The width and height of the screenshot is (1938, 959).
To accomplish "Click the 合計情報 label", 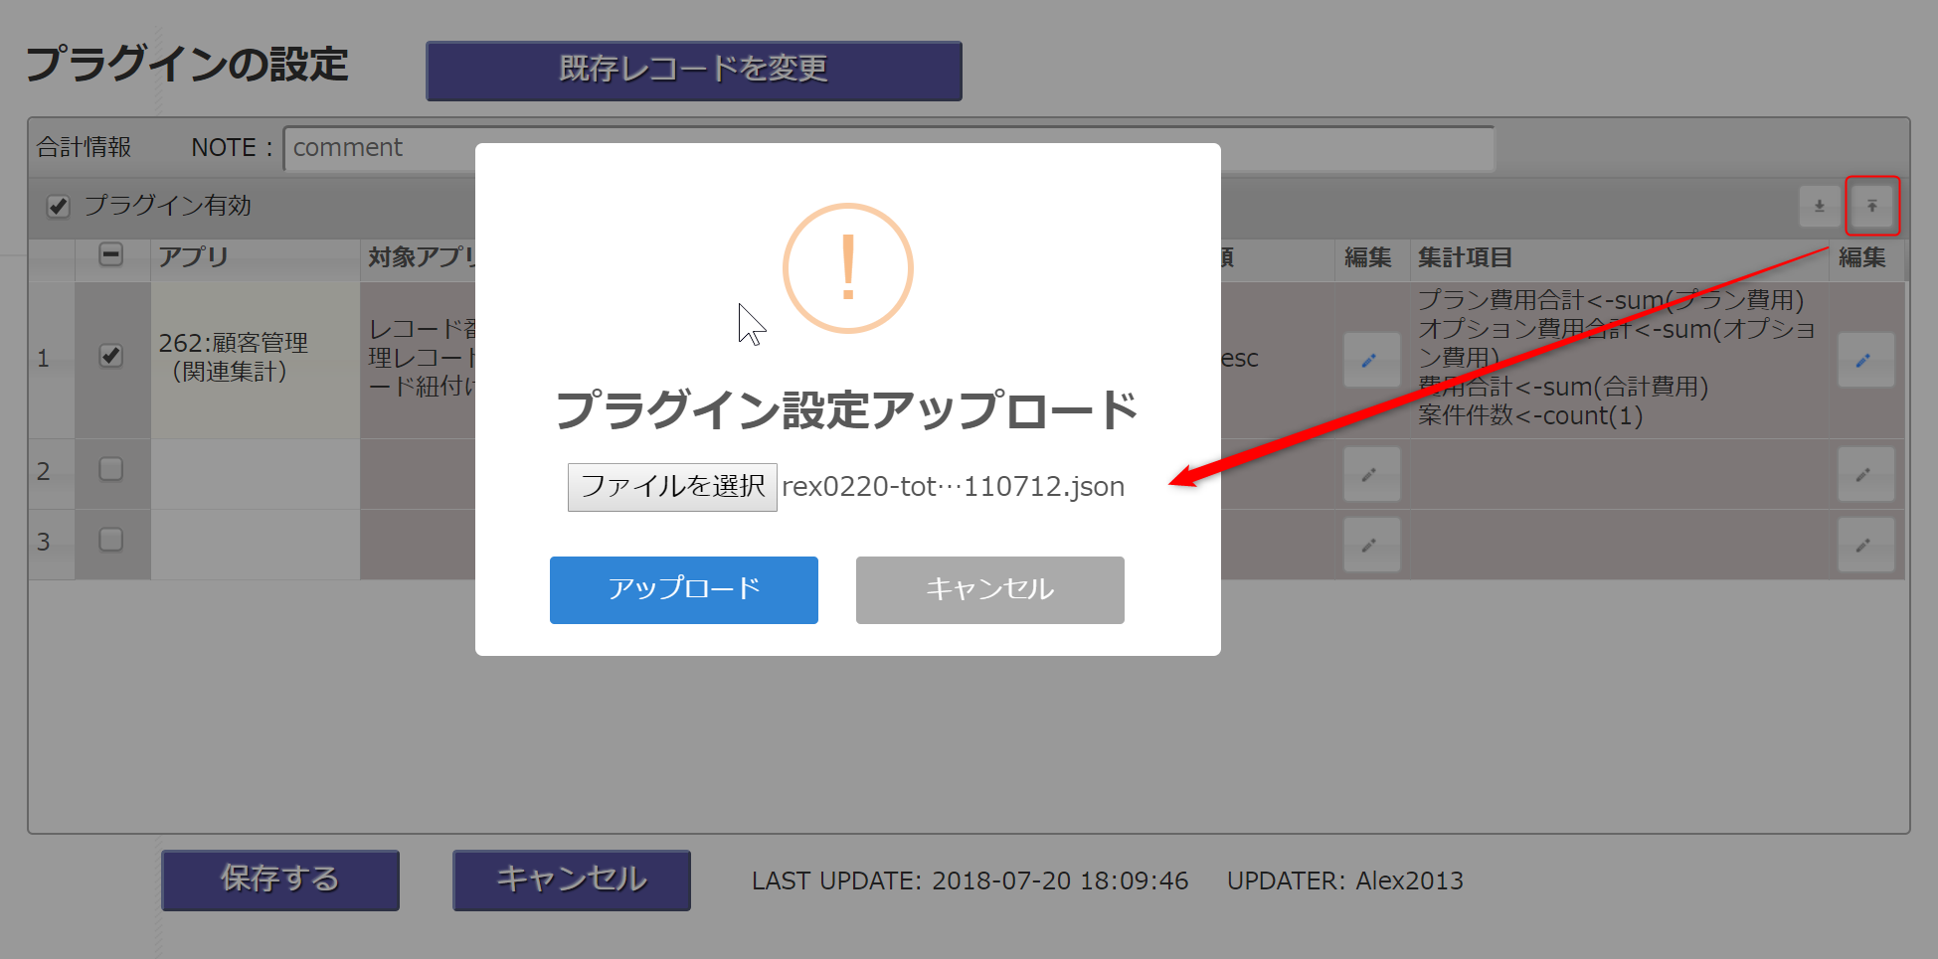I will tap(85, 147).
